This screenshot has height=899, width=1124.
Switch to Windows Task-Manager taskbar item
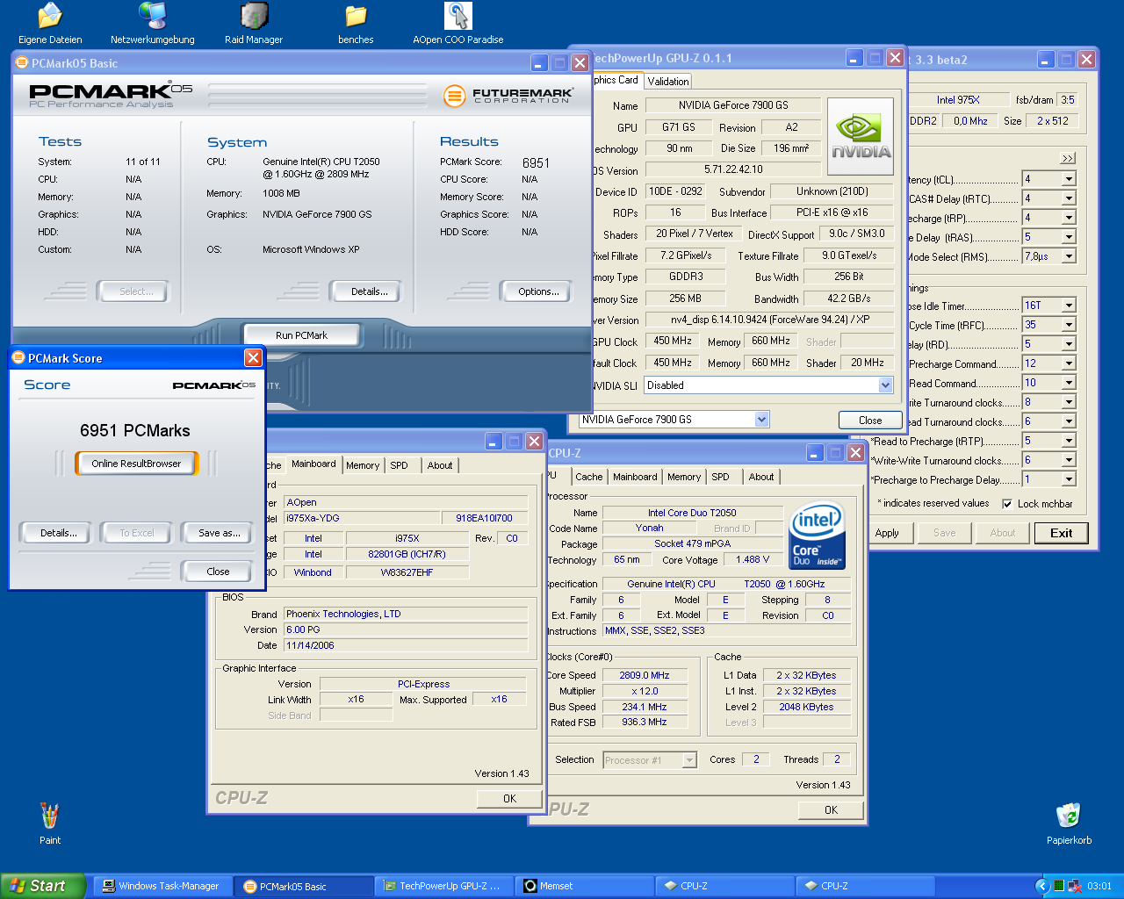pyautogui.click(x=163, y=886)
